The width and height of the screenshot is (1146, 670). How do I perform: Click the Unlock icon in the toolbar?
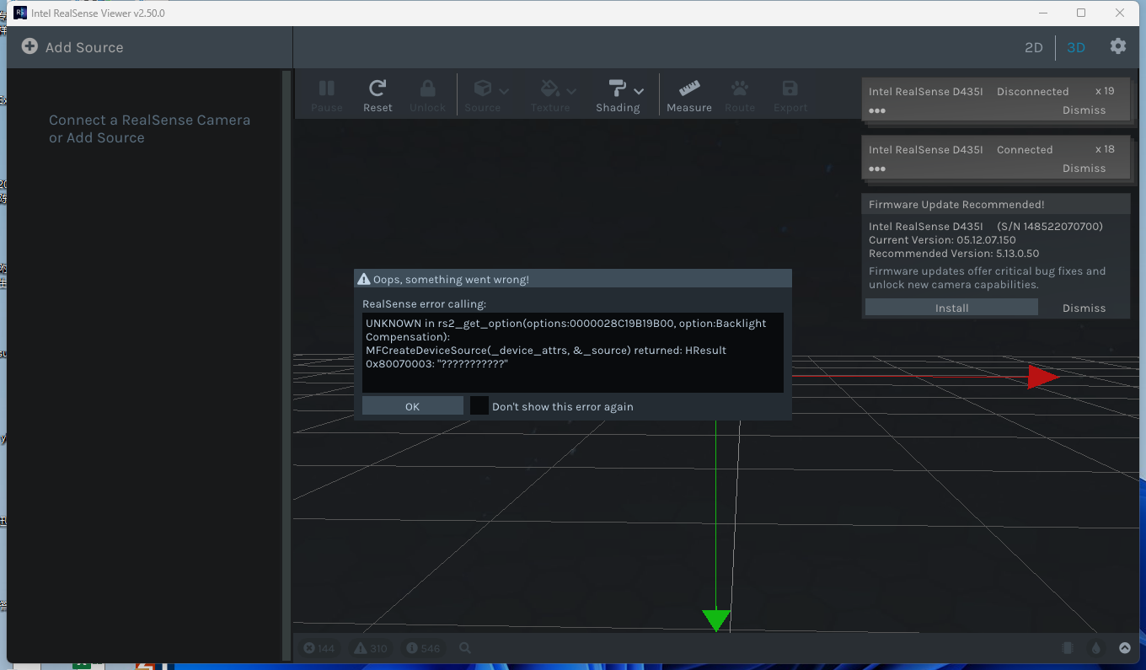point(427,94)
